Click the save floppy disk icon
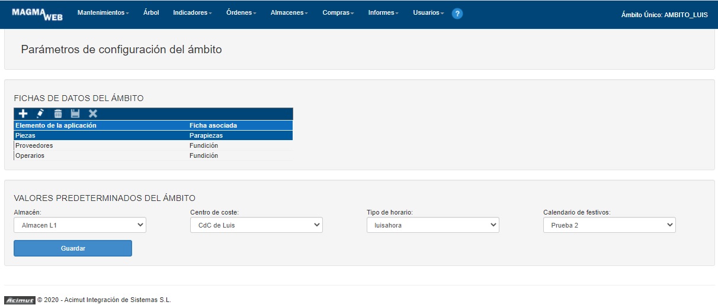This screenshot has width=718, height=305. tap(75, 113)
